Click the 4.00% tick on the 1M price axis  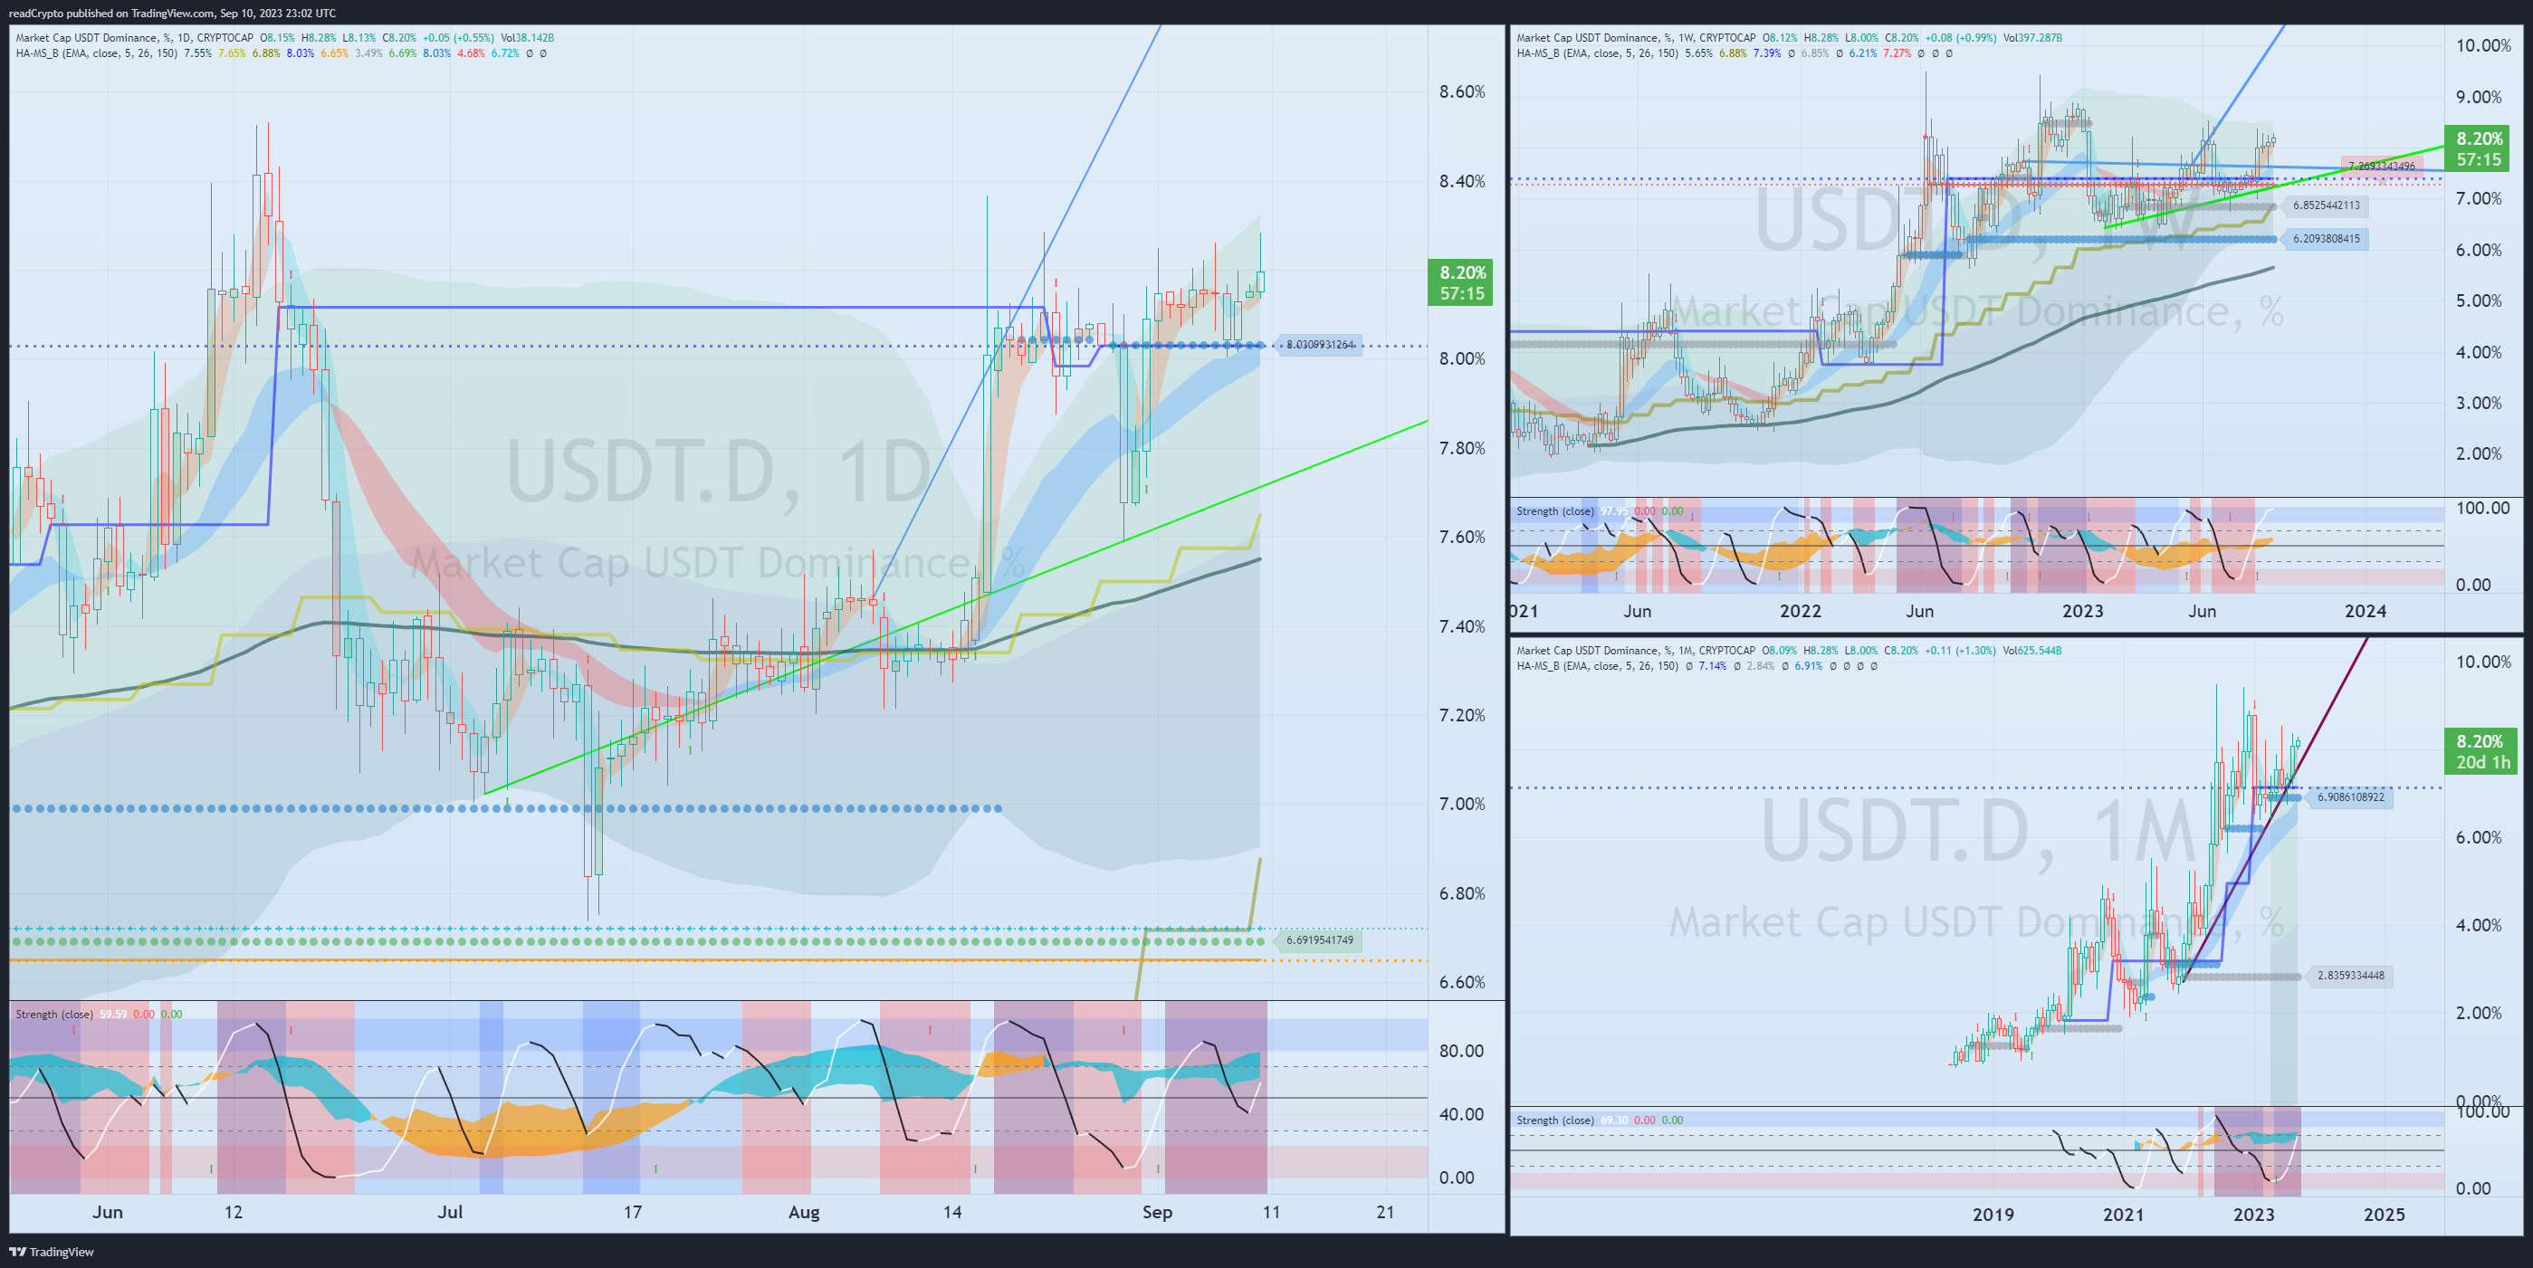(x=2479, y=925)
